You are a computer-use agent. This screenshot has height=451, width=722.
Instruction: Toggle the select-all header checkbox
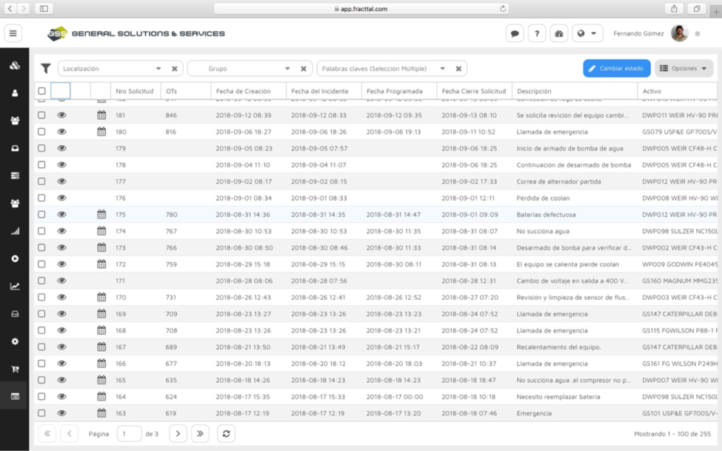[41, 91]
